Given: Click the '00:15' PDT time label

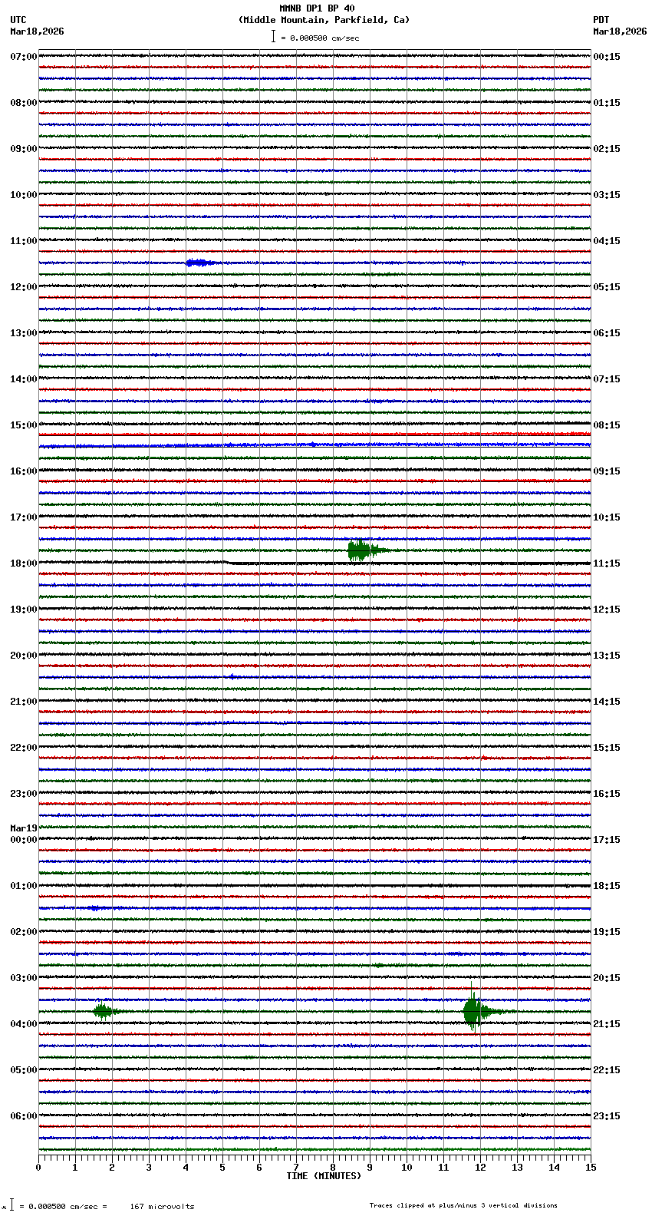Looking at the screenshot, I should tap(607, 57).
